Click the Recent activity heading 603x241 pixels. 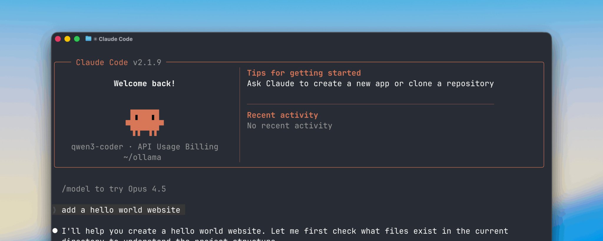click(x=282, y=115)
